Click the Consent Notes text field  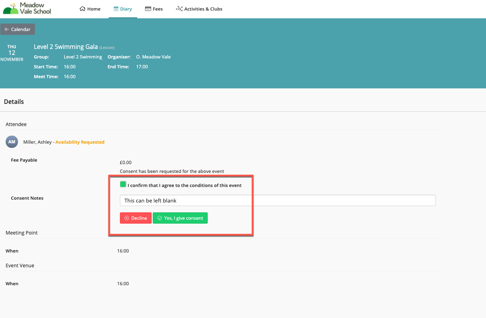(278, 200)
